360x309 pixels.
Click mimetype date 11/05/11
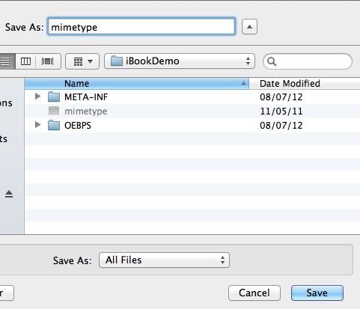tap(281, 111)
